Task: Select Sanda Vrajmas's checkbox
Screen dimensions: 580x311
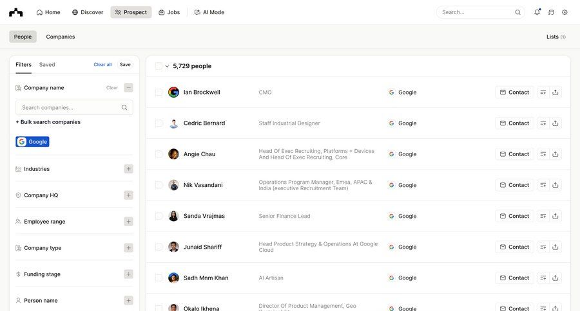Action: [x=159, y=216]
